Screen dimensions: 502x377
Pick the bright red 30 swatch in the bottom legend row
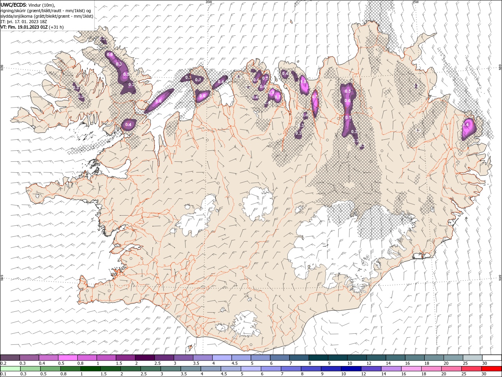[492, 369]
